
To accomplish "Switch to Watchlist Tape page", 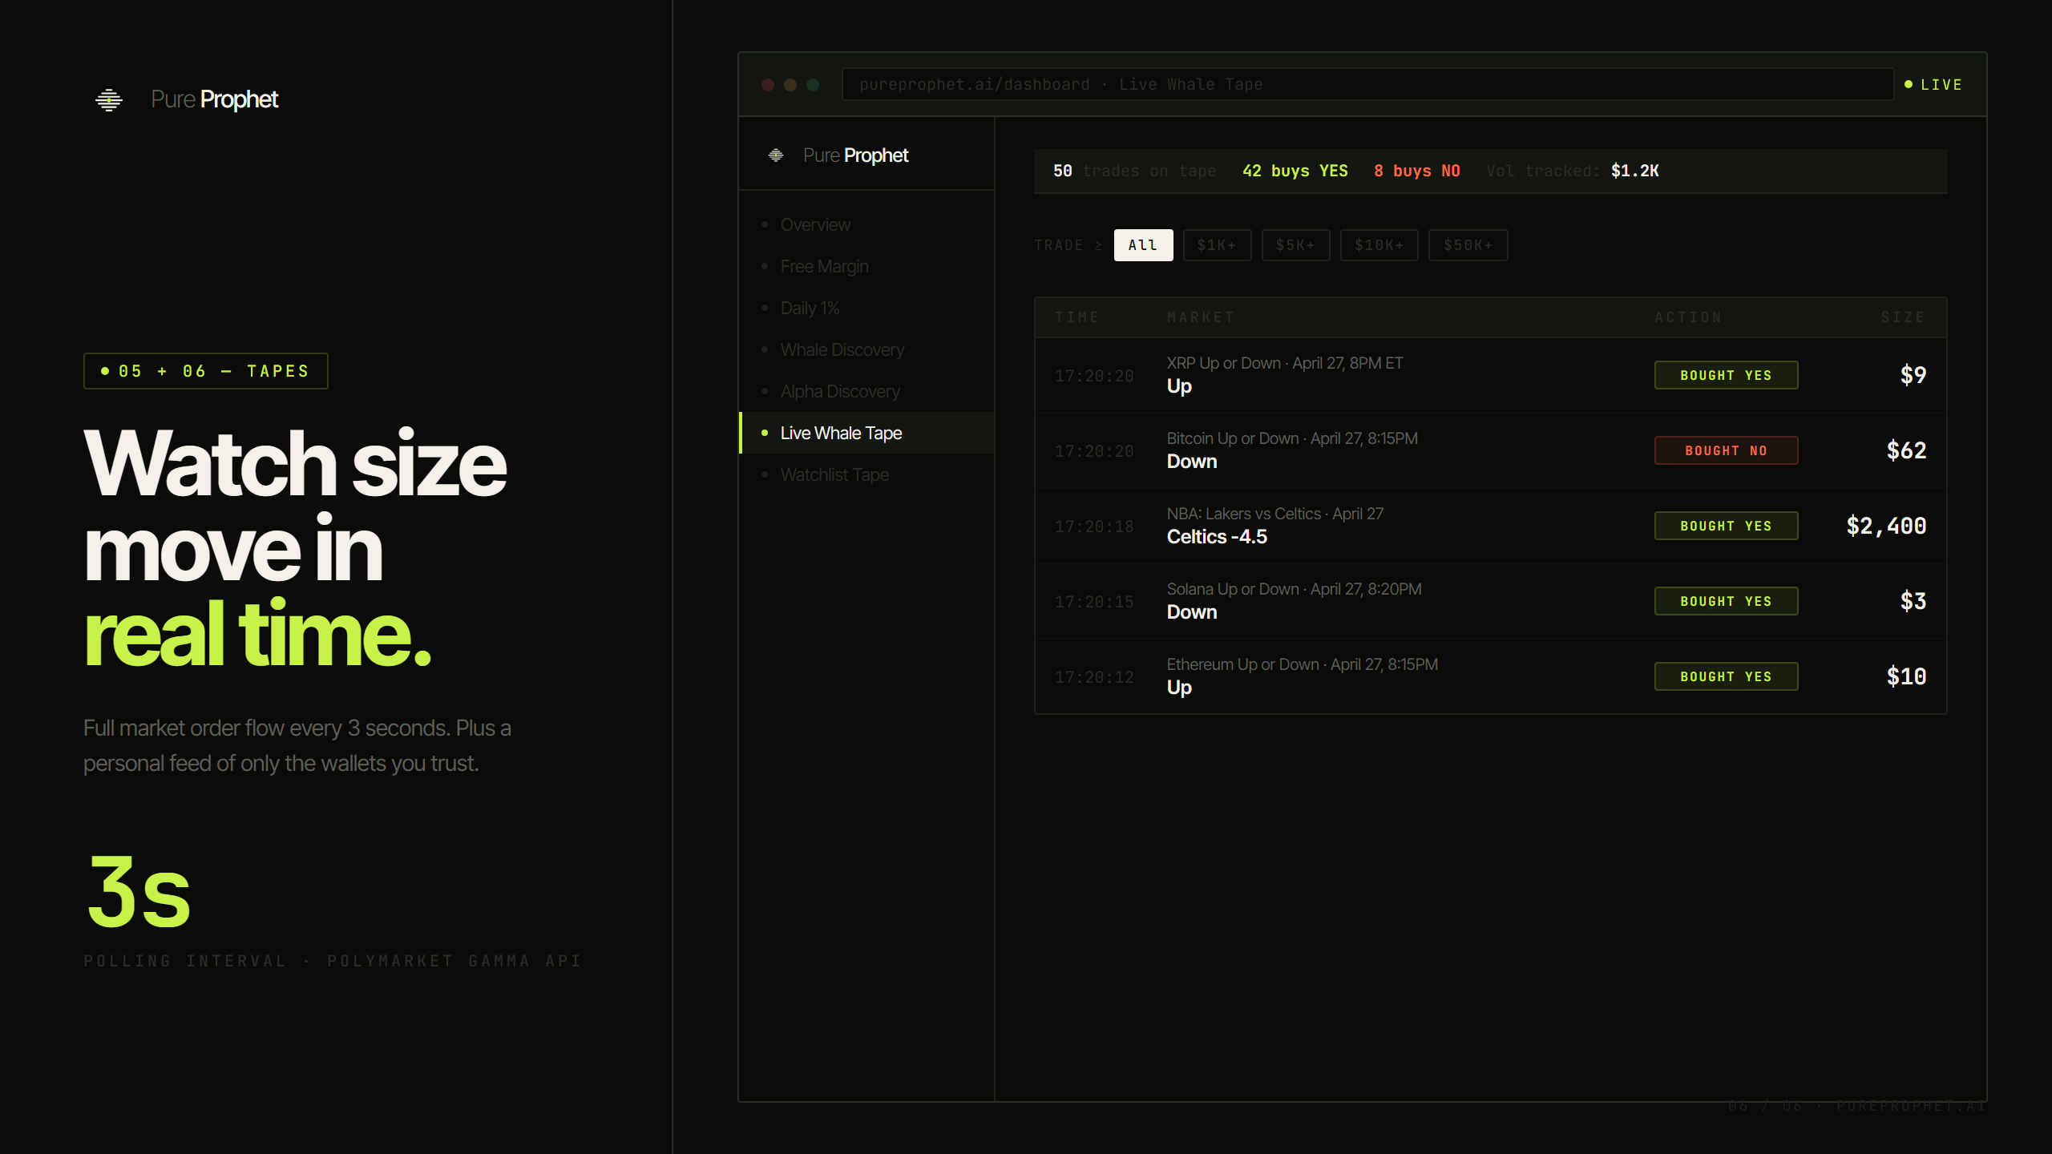I will [x=834, y=474].
